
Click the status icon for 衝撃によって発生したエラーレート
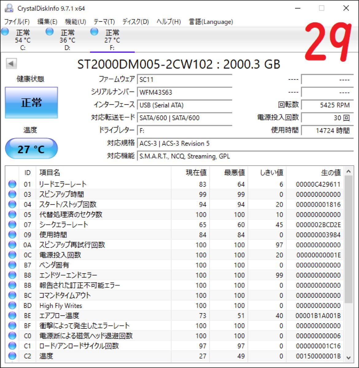pos(12,326)
